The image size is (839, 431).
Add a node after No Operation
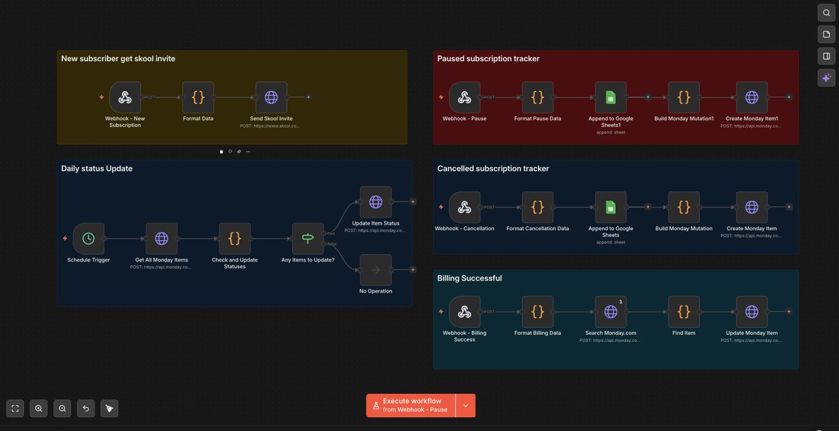(x=413, y=269)
